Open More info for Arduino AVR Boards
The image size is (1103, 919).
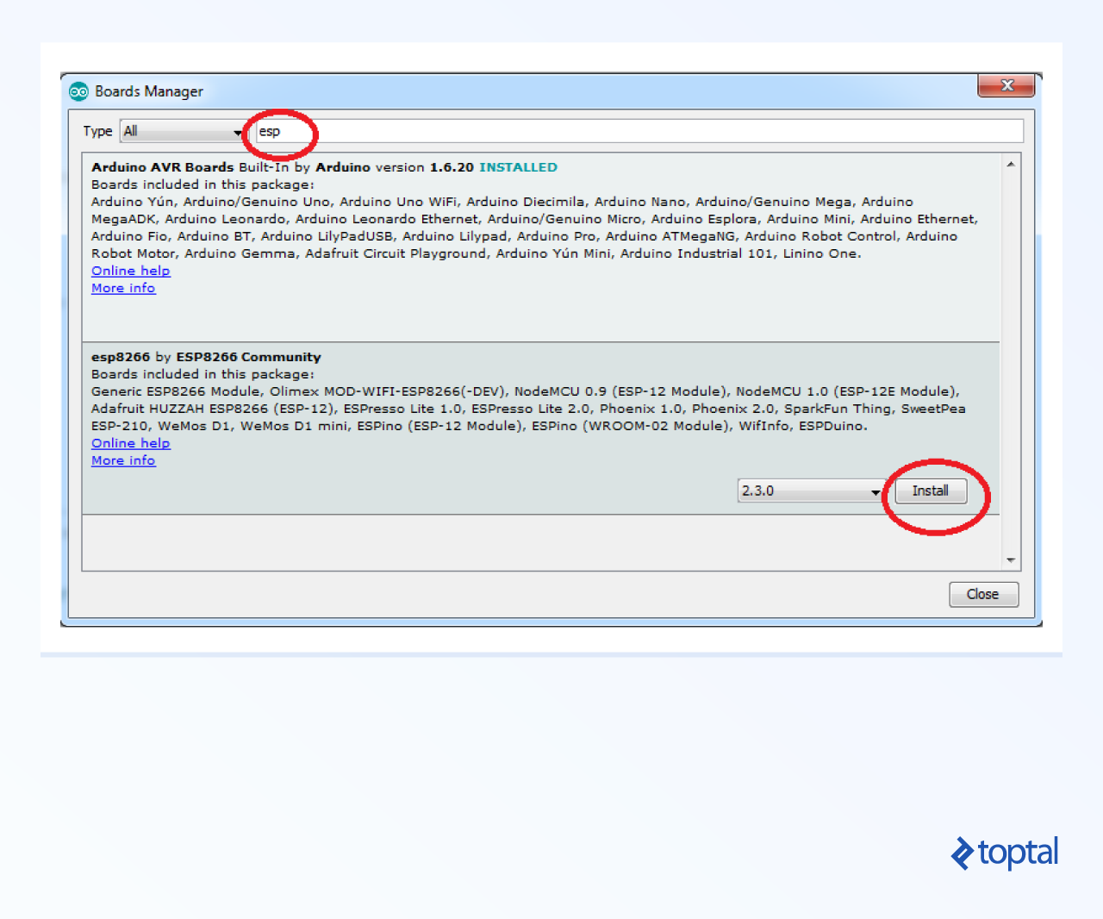pos(123,288)
